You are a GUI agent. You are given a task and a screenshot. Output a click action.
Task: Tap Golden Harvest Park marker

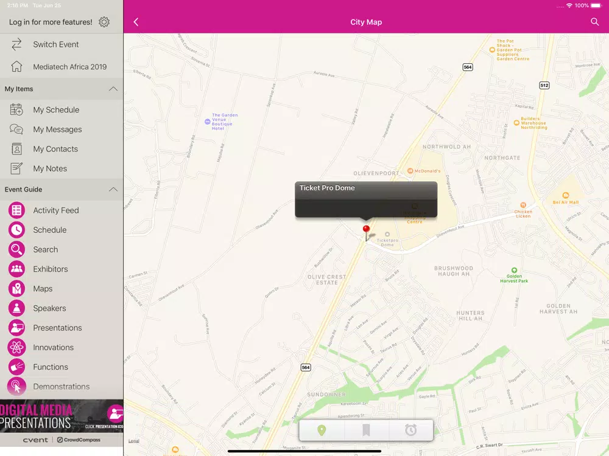tap(514, 271)
